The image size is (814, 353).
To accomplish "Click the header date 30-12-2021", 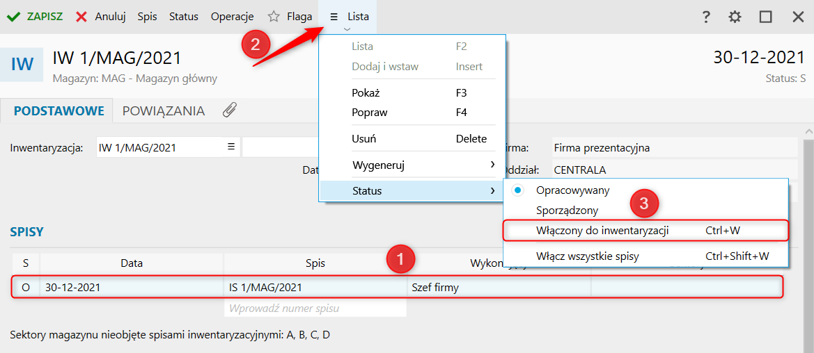I will [759, 57].
